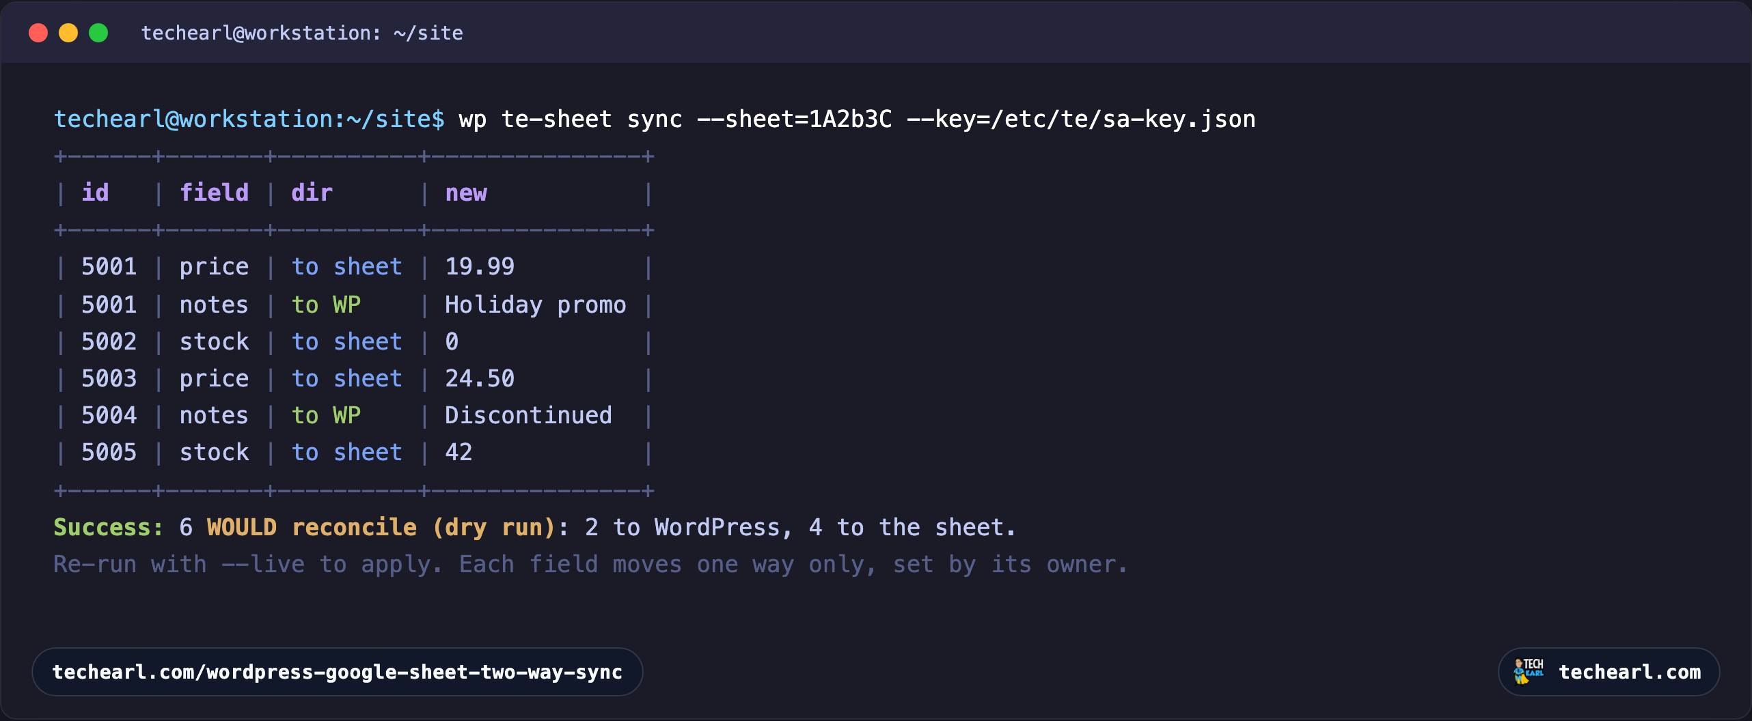Image resolution: width=1752 pixels, height=721 pixels.
Task: Click WOULD reconcile (dry run) text
Action: pos(382,528)
